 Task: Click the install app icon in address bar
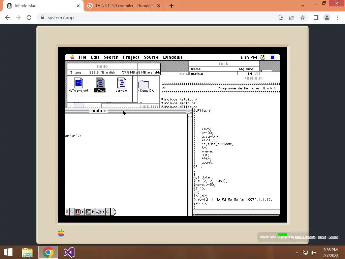coord(281,18)
